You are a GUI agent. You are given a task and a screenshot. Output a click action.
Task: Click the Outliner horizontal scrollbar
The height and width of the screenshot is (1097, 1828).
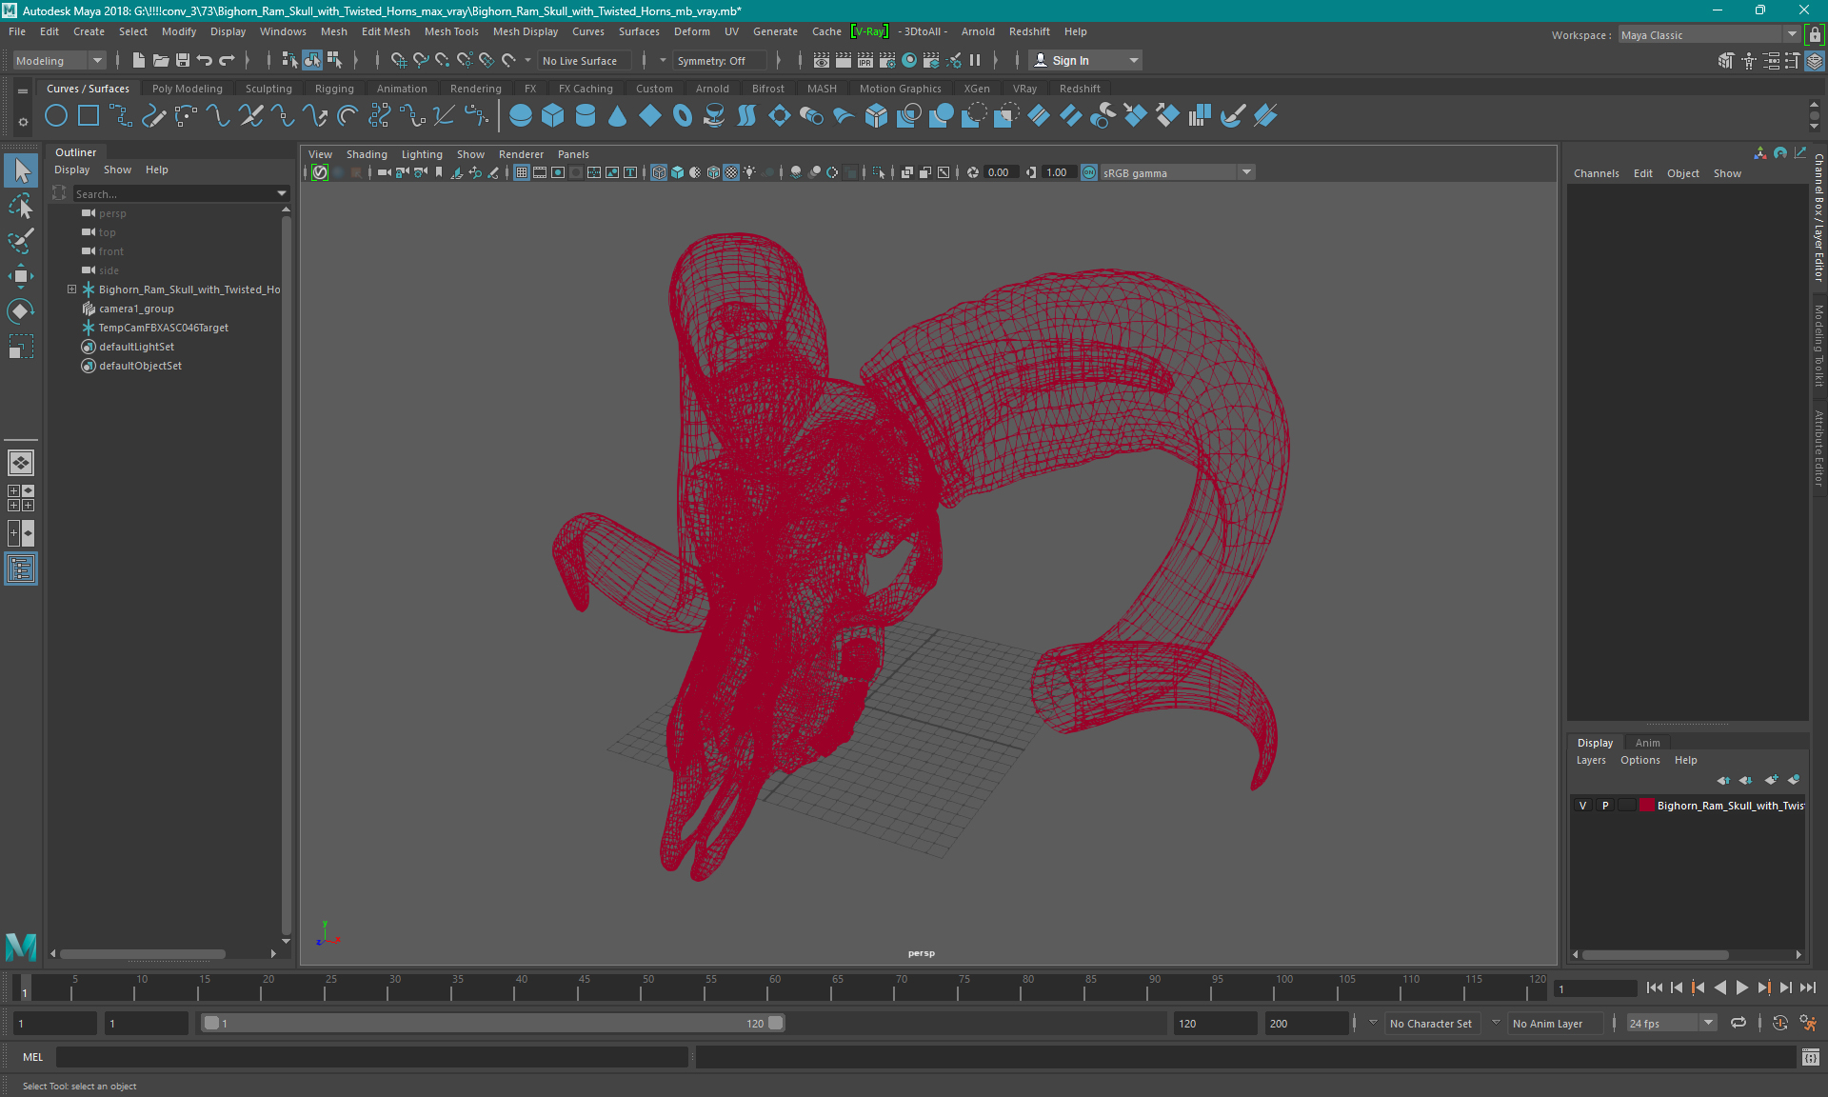point(143,953)
